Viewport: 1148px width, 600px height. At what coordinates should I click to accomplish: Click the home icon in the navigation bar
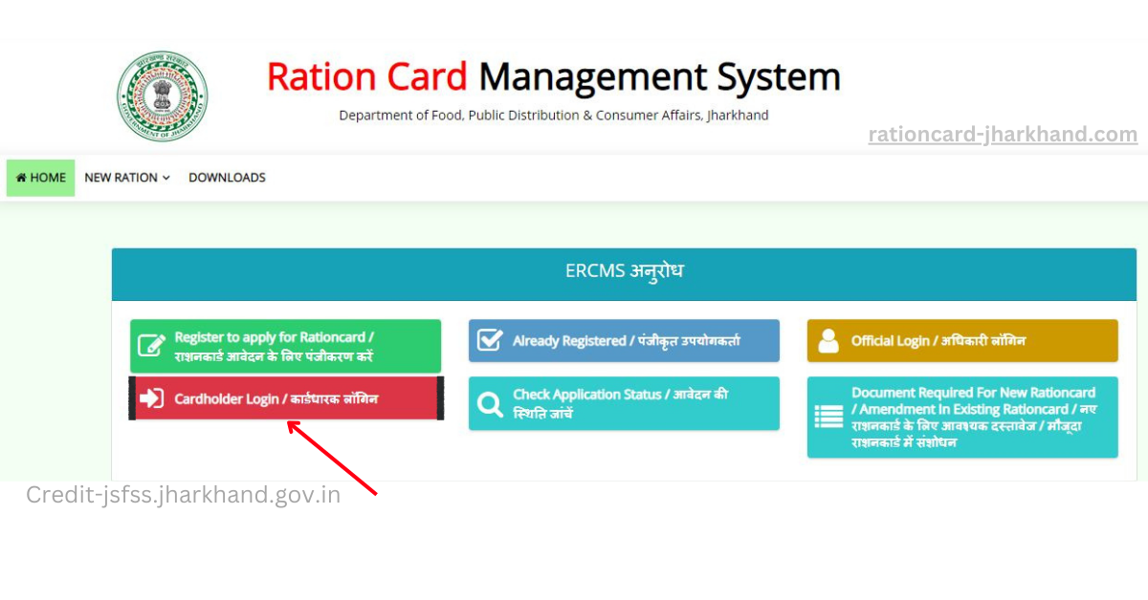click(x=22, y=177)
